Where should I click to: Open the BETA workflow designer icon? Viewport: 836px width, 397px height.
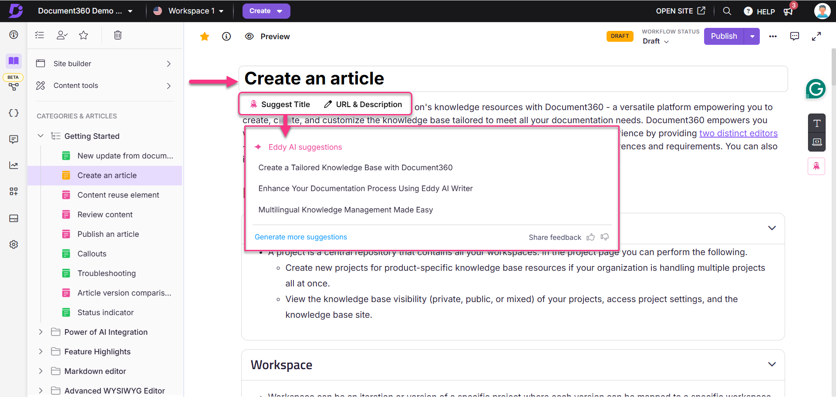coord(13,87)
